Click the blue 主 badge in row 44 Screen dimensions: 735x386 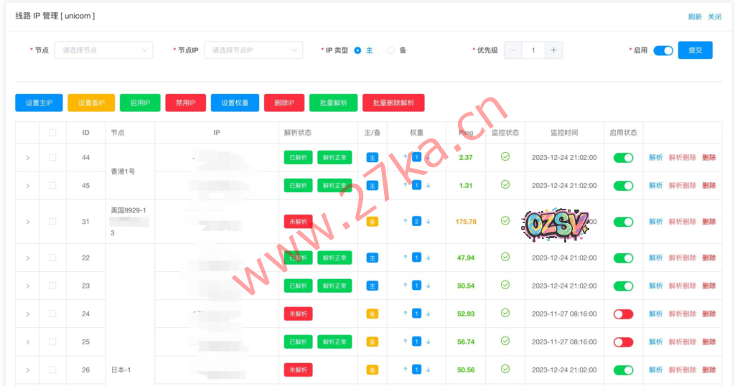click(x=373, y=157)
